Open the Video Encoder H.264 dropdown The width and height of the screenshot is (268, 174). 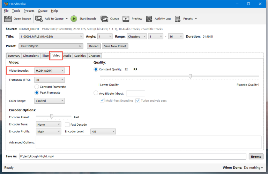tap(50, 71)
